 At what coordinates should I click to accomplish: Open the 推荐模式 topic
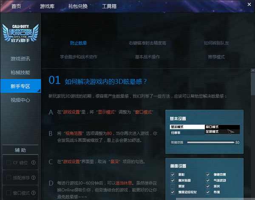pos(216,57)
